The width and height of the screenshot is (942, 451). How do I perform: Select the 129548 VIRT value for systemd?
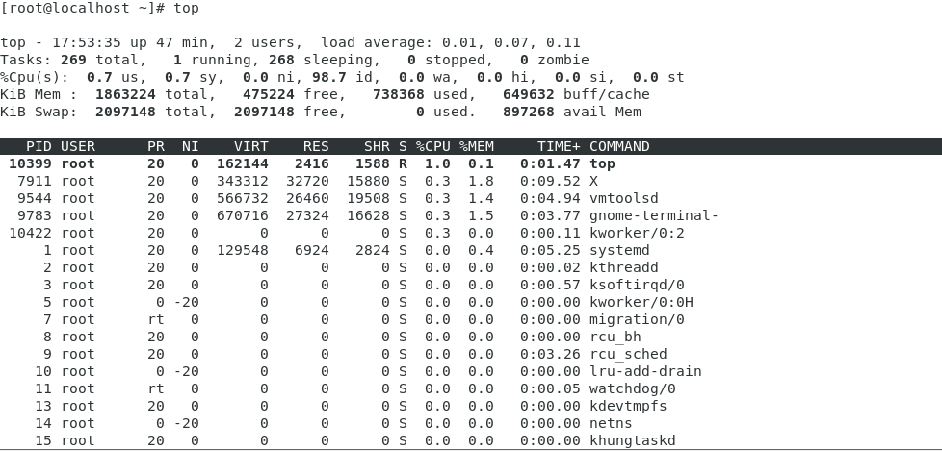point(243,251)
